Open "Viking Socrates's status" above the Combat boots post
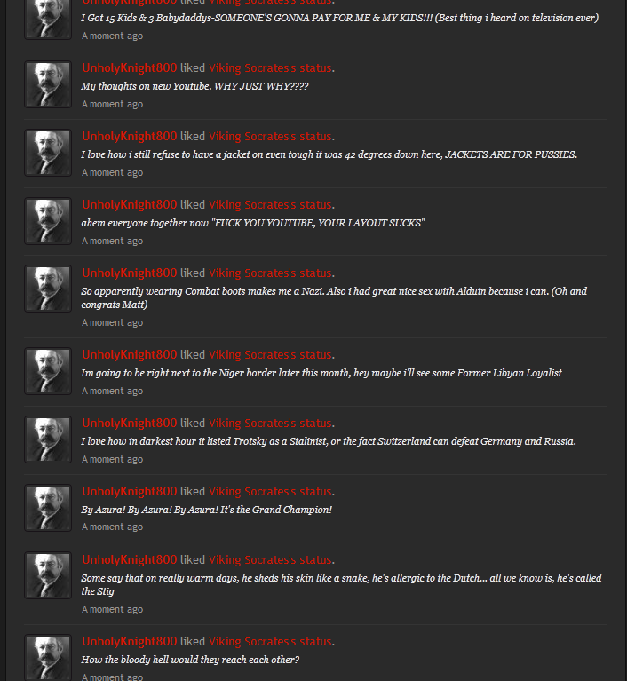The image size is (627, 681). tap(270, 273)
